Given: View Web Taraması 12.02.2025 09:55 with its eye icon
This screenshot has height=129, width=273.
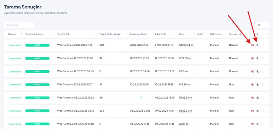Looking at the screenshot, I should pos(253,72).
